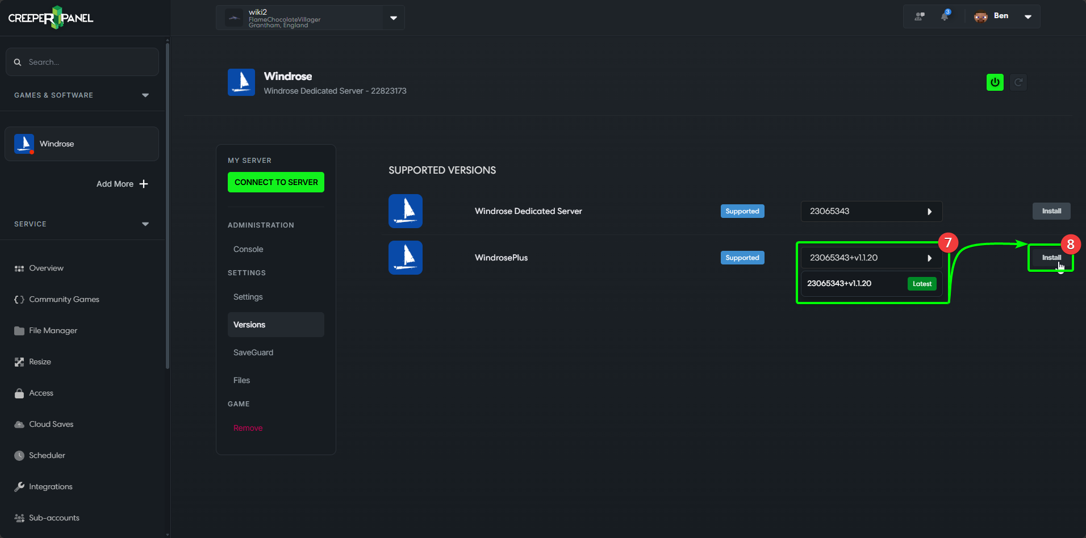
Task: Click the Windrose Dedicated Server row icon
Action: pos(406,211)
